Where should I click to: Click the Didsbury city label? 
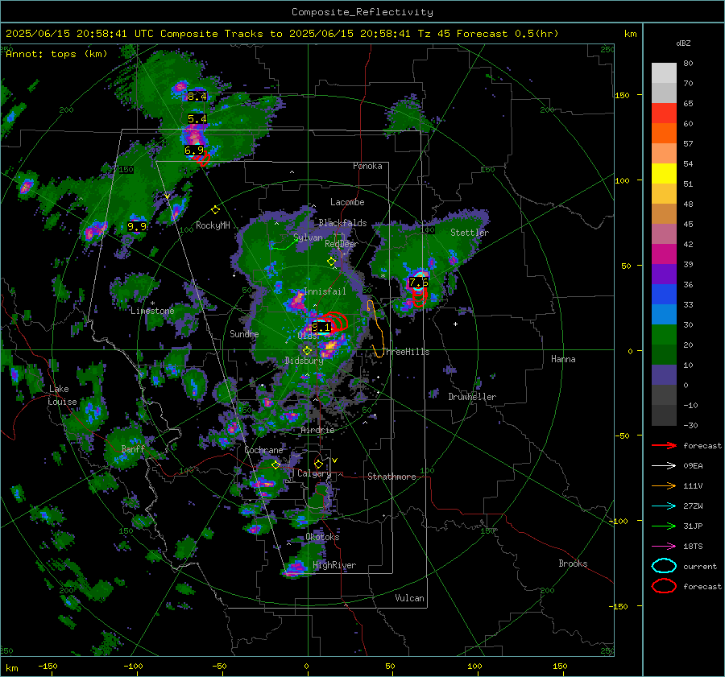click(304, 361)
